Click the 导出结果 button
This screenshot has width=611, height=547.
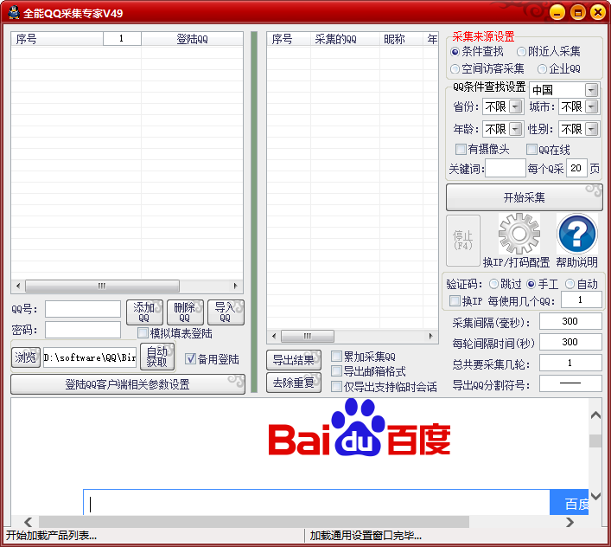point(294,360)
